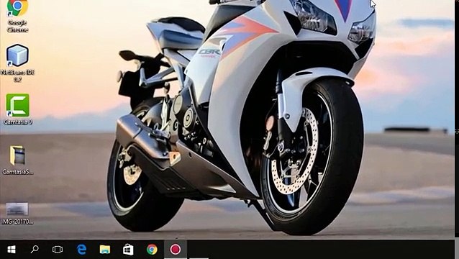Open File Explorer from the taskbar
This screenshot has width=459, height=259.
tap(105, 250)
